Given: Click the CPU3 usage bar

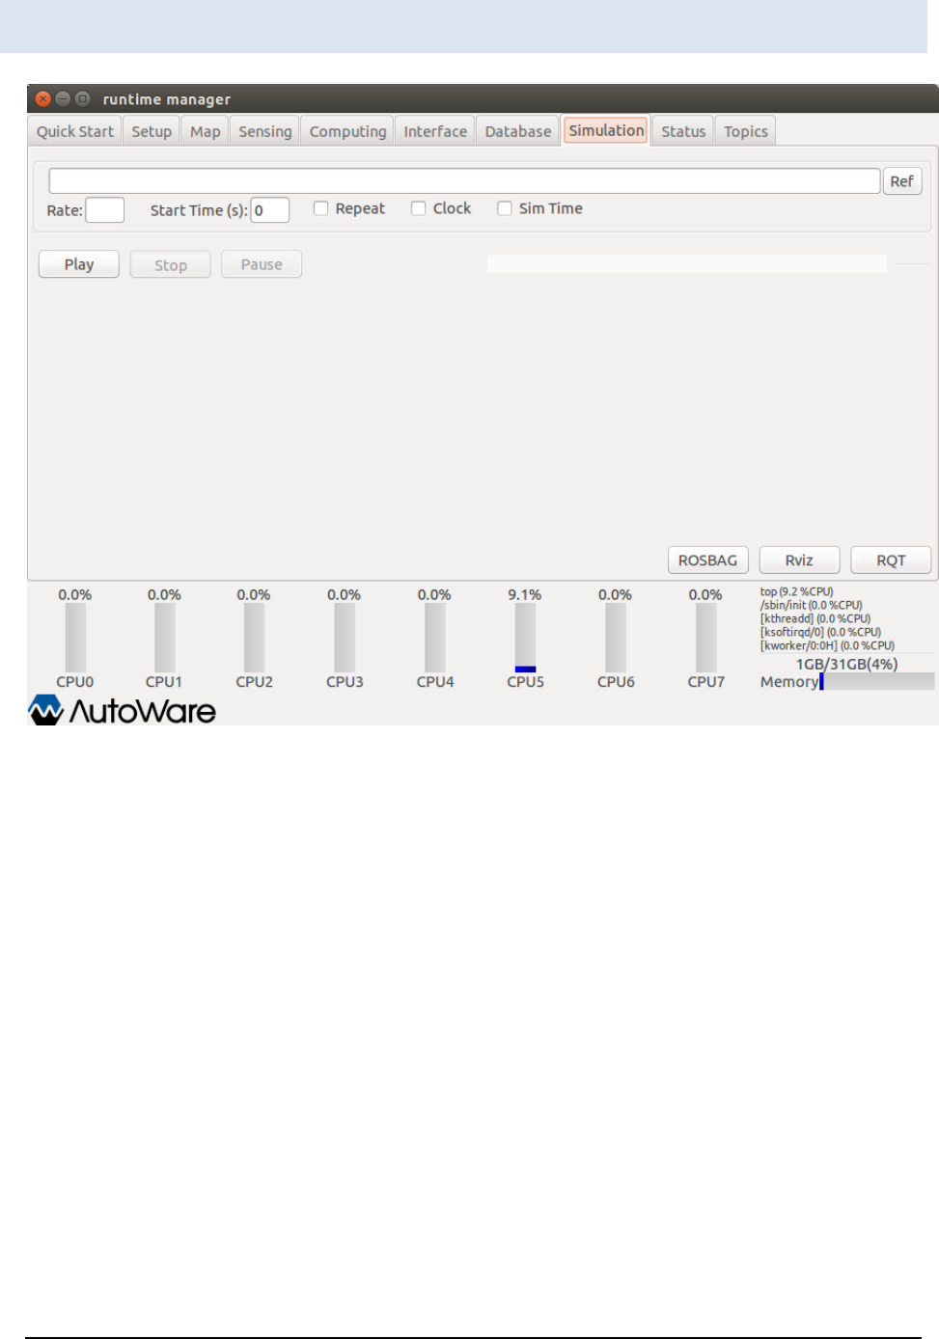Looking at the screenshot, I should [345, 638].
